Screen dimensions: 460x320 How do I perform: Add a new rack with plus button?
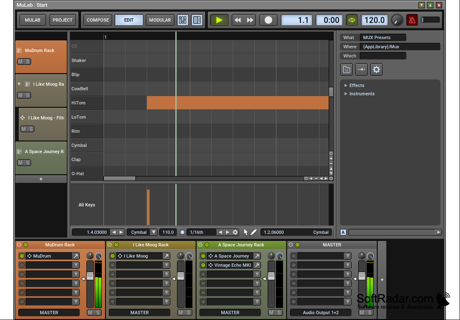click(x=382, y=280)
